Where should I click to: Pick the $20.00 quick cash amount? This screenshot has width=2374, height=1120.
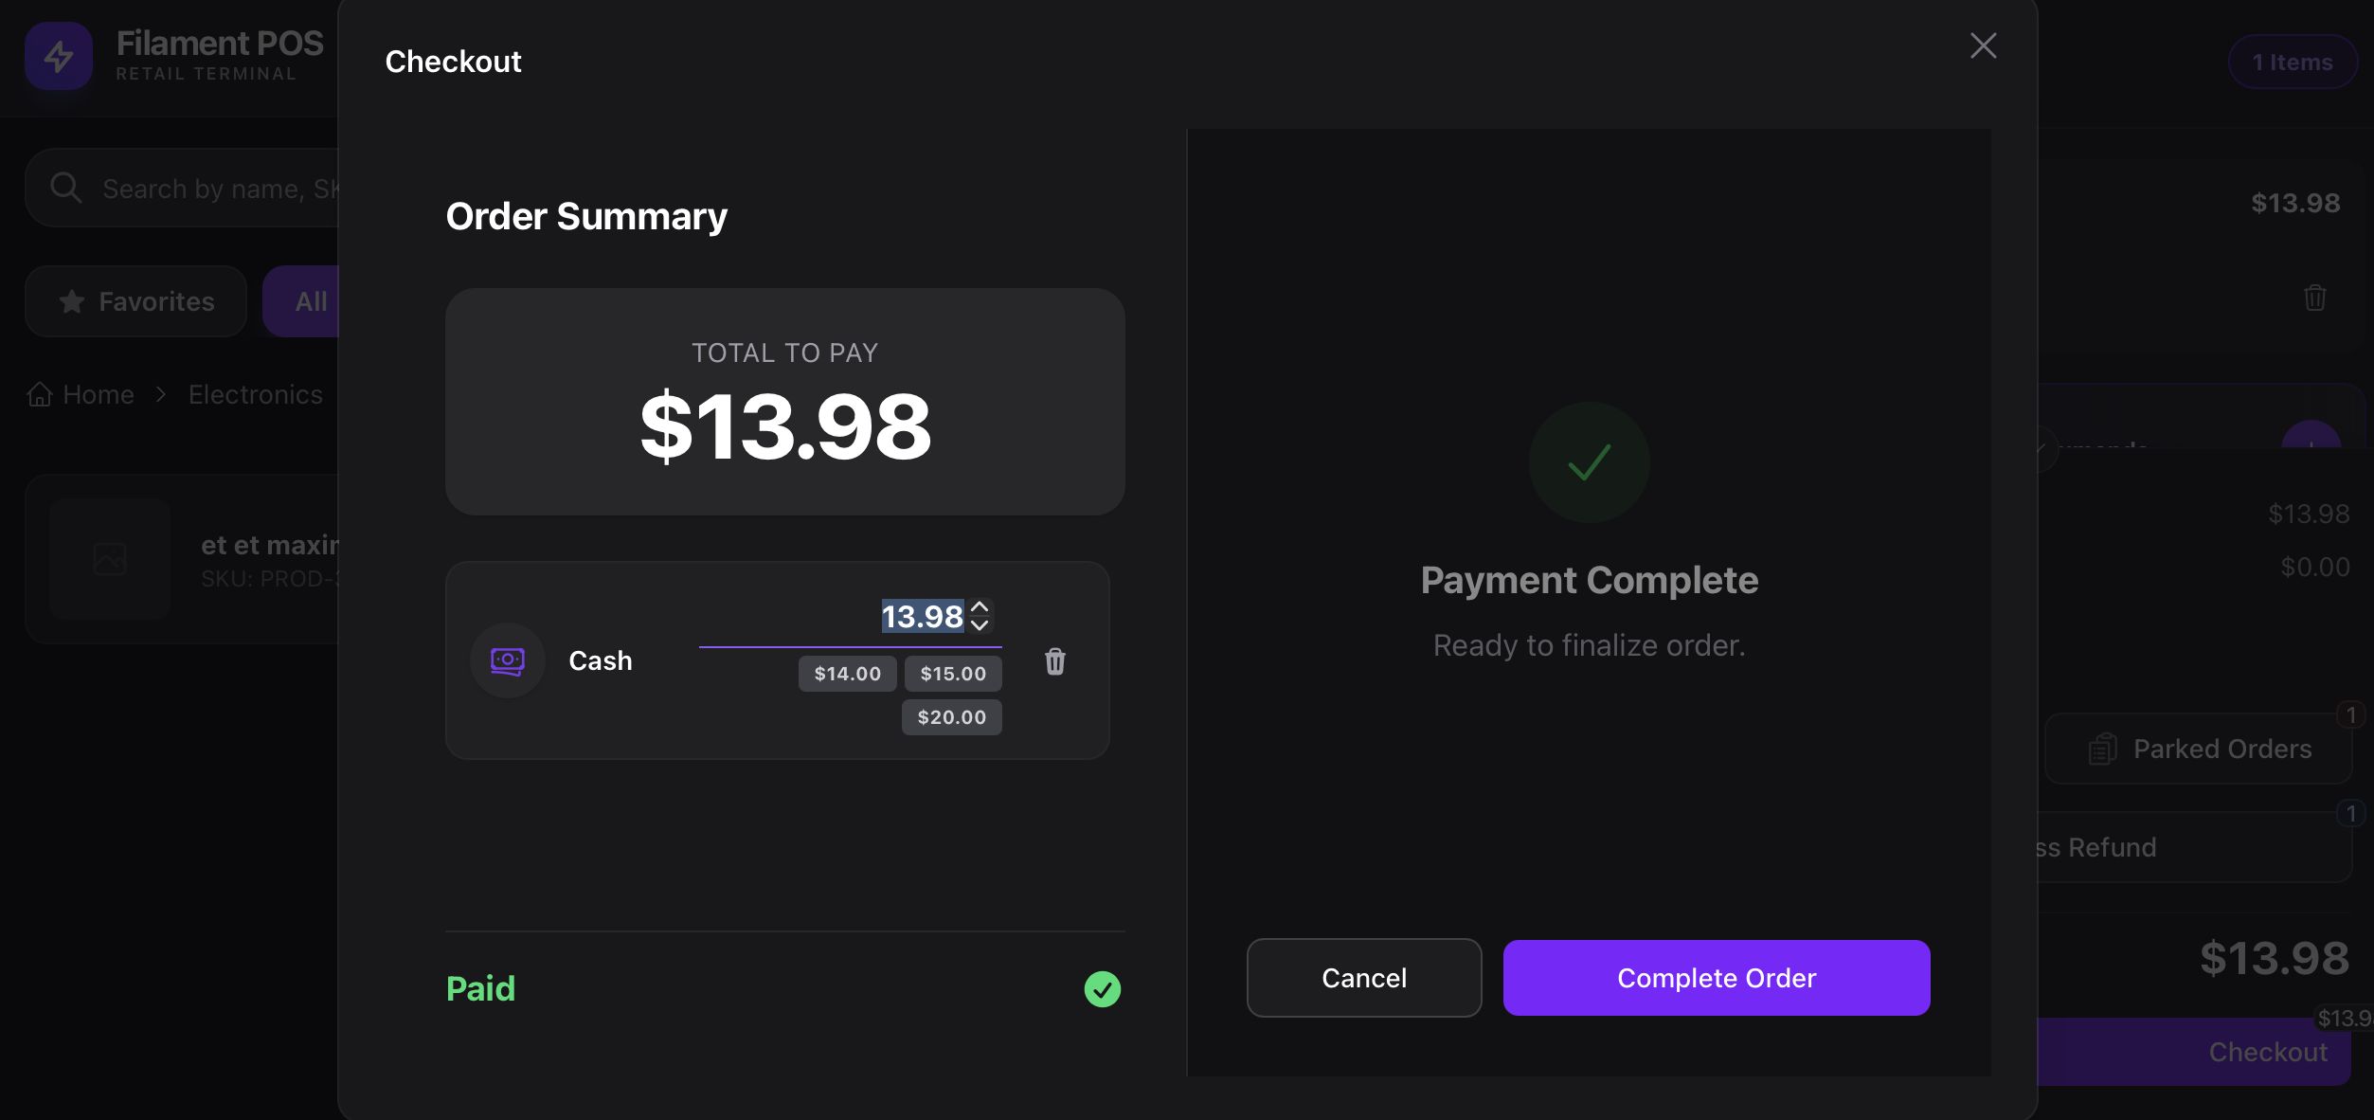point(951,717)
